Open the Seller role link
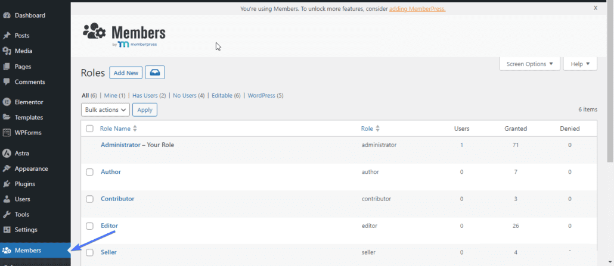Screen dimensions: 614x266 pyautogui.click(x=109, y=252)
